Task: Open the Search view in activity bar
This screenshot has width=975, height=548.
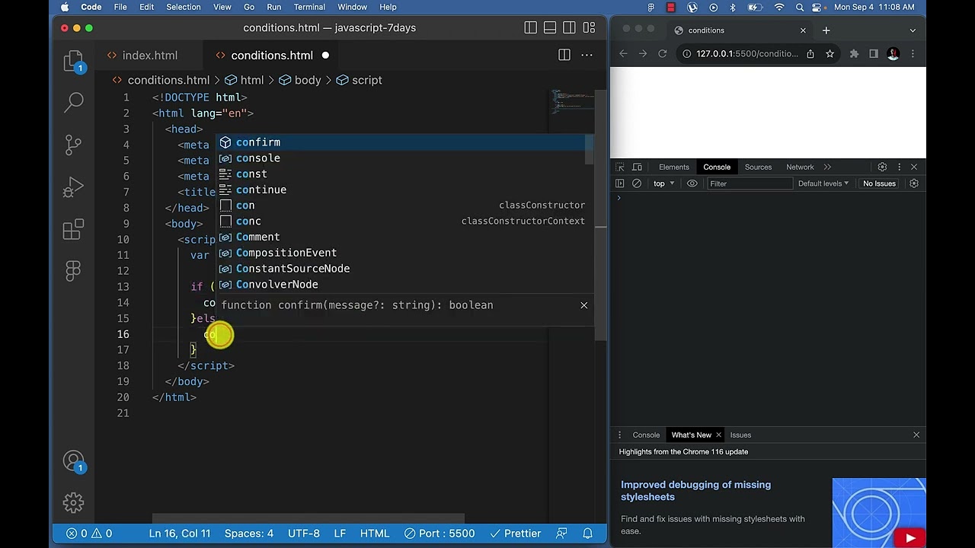Action: (74, 101)
